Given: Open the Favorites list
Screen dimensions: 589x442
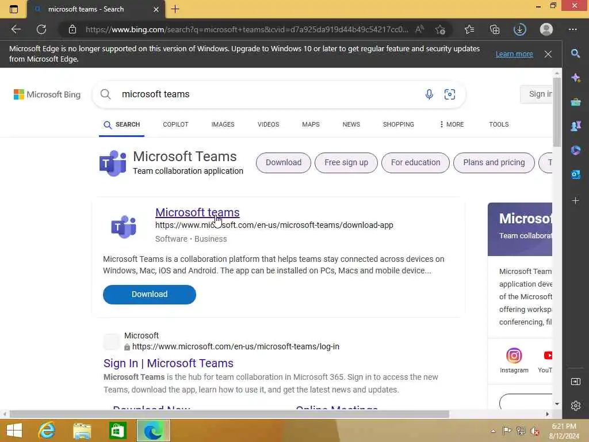Looking at the screenshot, I should tap(469, 29).
